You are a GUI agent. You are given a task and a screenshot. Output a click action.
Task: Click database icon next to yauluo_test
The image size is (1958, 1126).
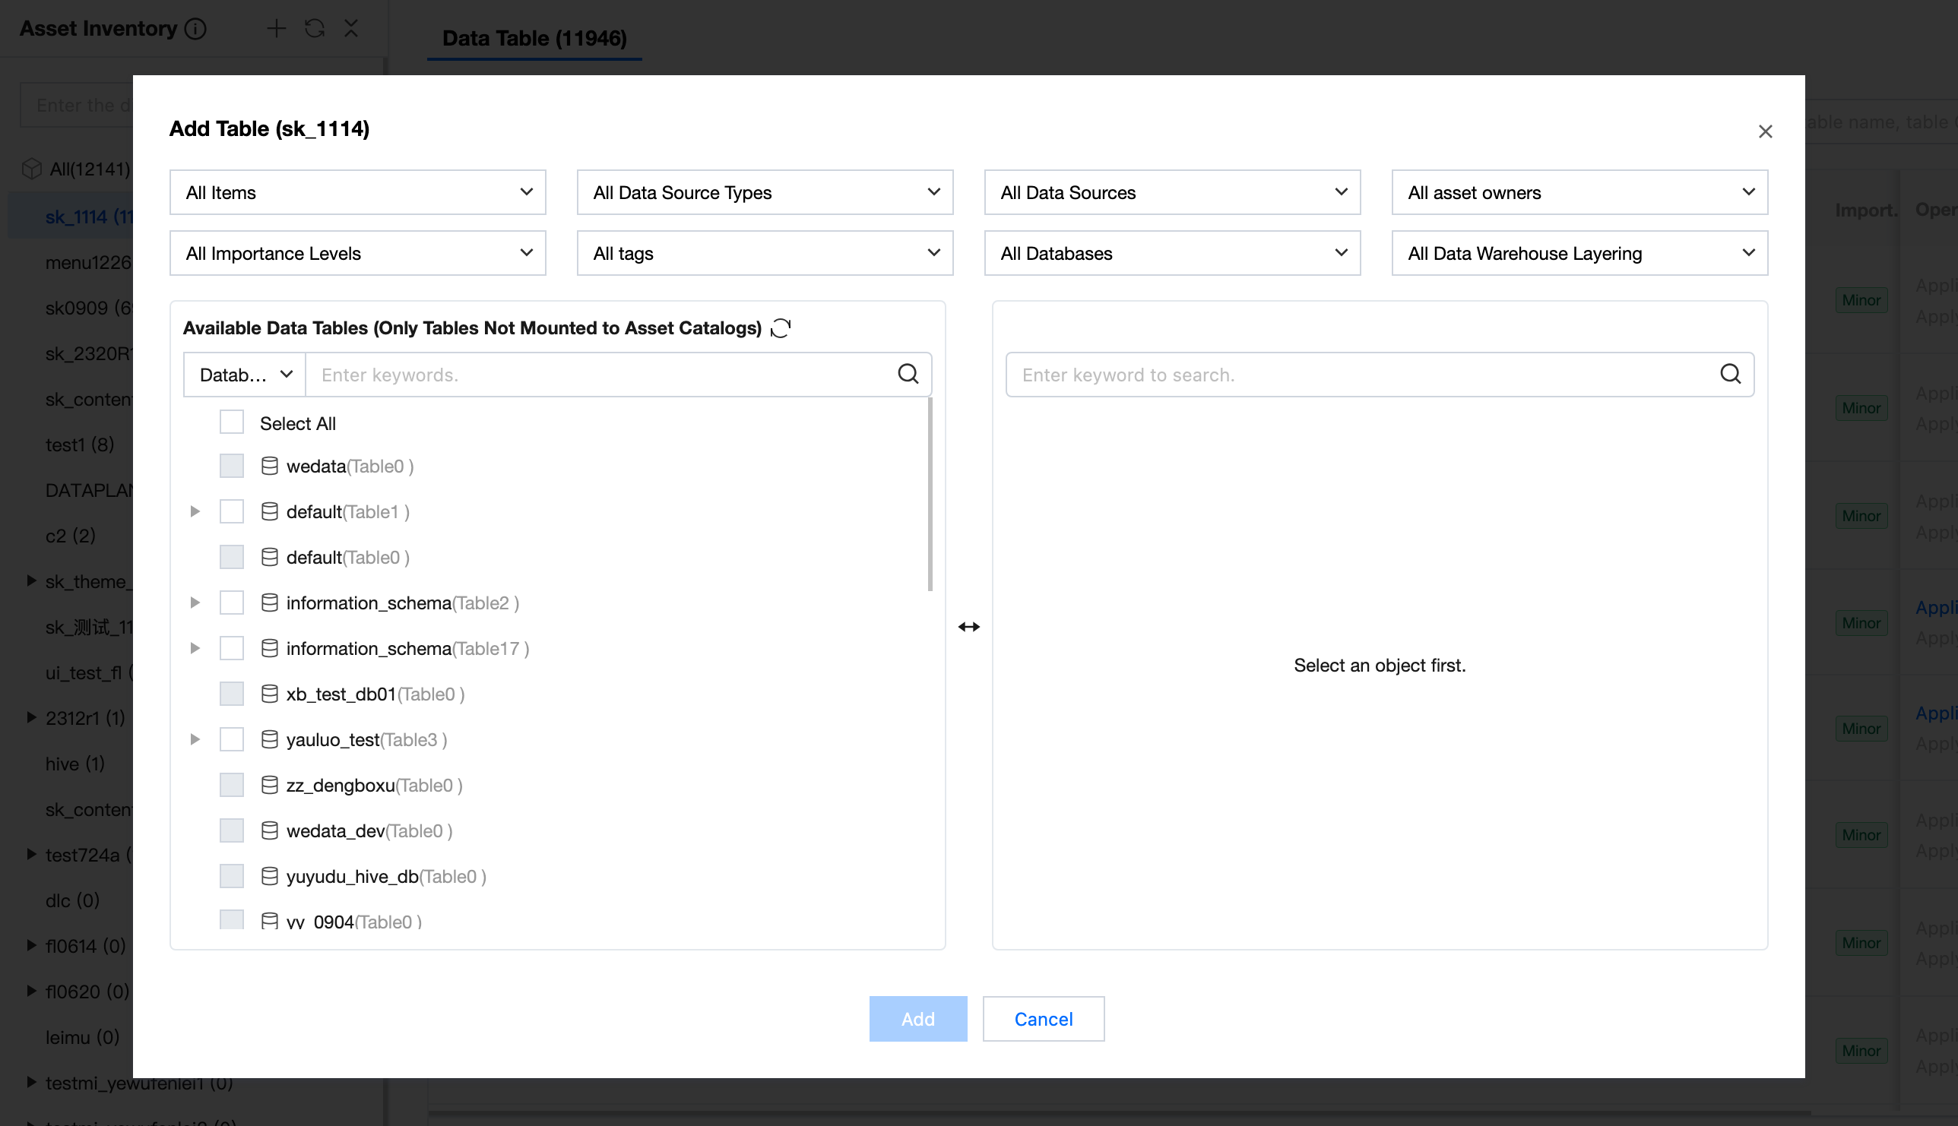click(269, 739)
